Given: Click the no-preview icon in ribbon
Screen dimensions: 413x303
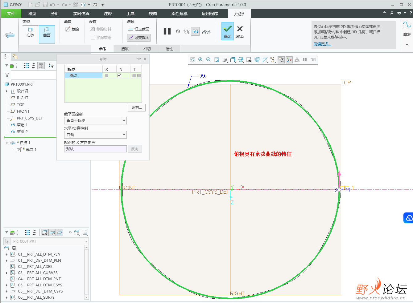Looking at the screenshot, I should click(178, 31).
